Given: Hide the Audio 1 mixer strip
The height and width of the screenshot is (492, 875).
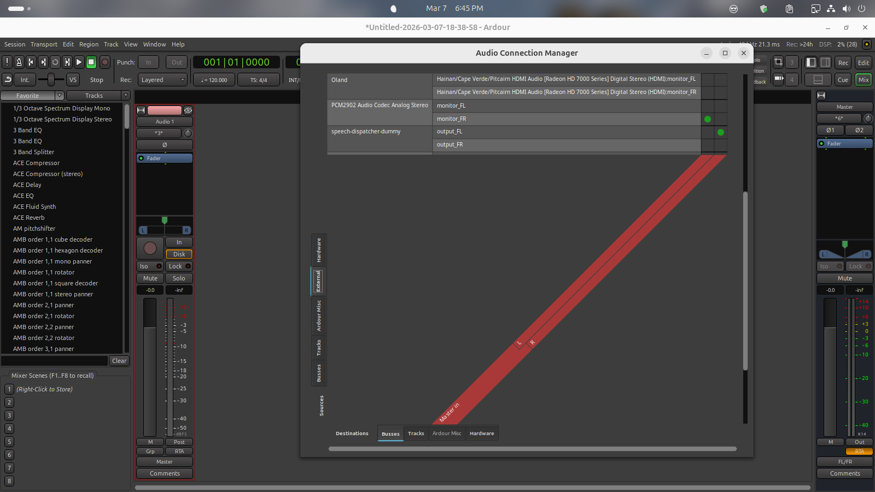Looking at the screenshot, I should [188, 110].
